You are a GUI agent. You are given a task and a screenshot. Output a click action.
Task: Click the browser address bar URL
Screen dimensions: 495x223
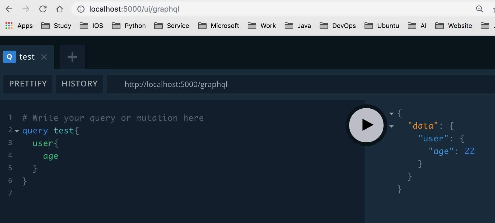click(134, 9)
